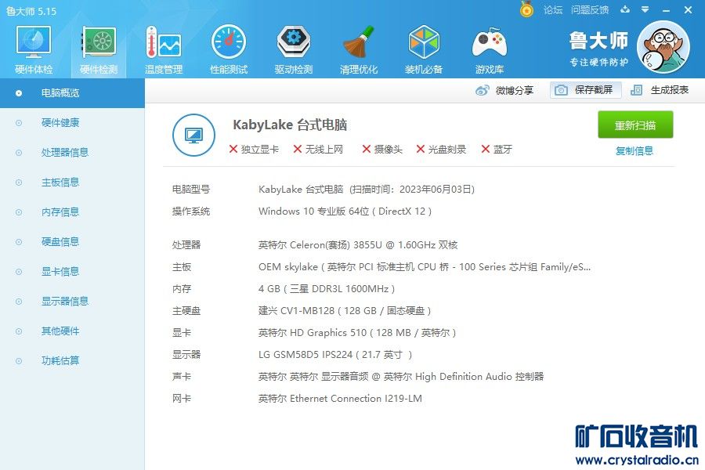Click the desktop computer circle icon
Screen dimensions: 705x470
[193, 135]
